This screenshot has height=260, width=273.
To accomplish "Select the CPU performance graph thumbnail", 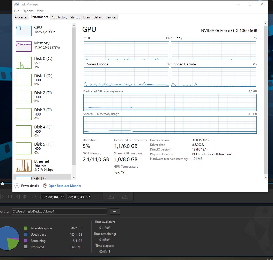I will pyautogui.click(x=24, y=31).
